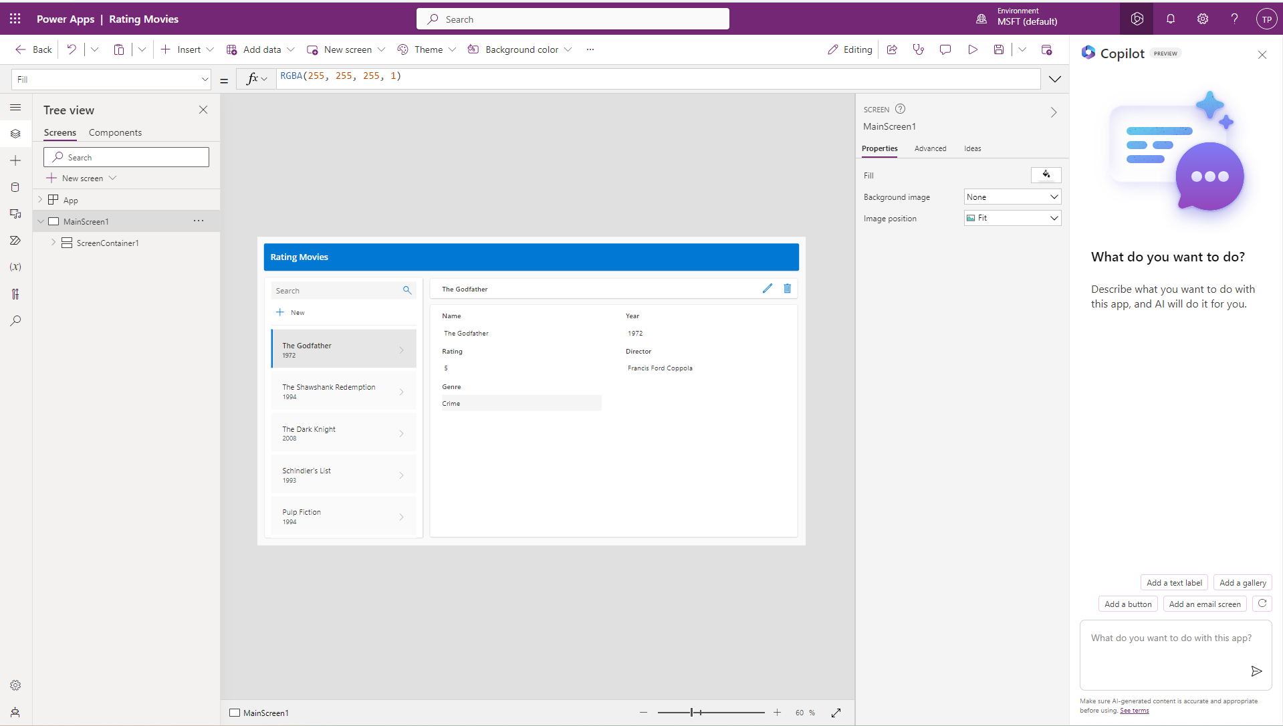Viewport: 1283px width, 726px height.
Task: Open the App checker stethoscope icon
Action: coord(919,49)
